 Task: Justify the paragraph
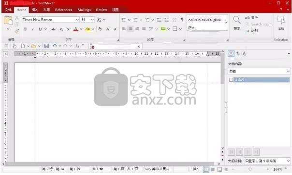tap(144, 29)
